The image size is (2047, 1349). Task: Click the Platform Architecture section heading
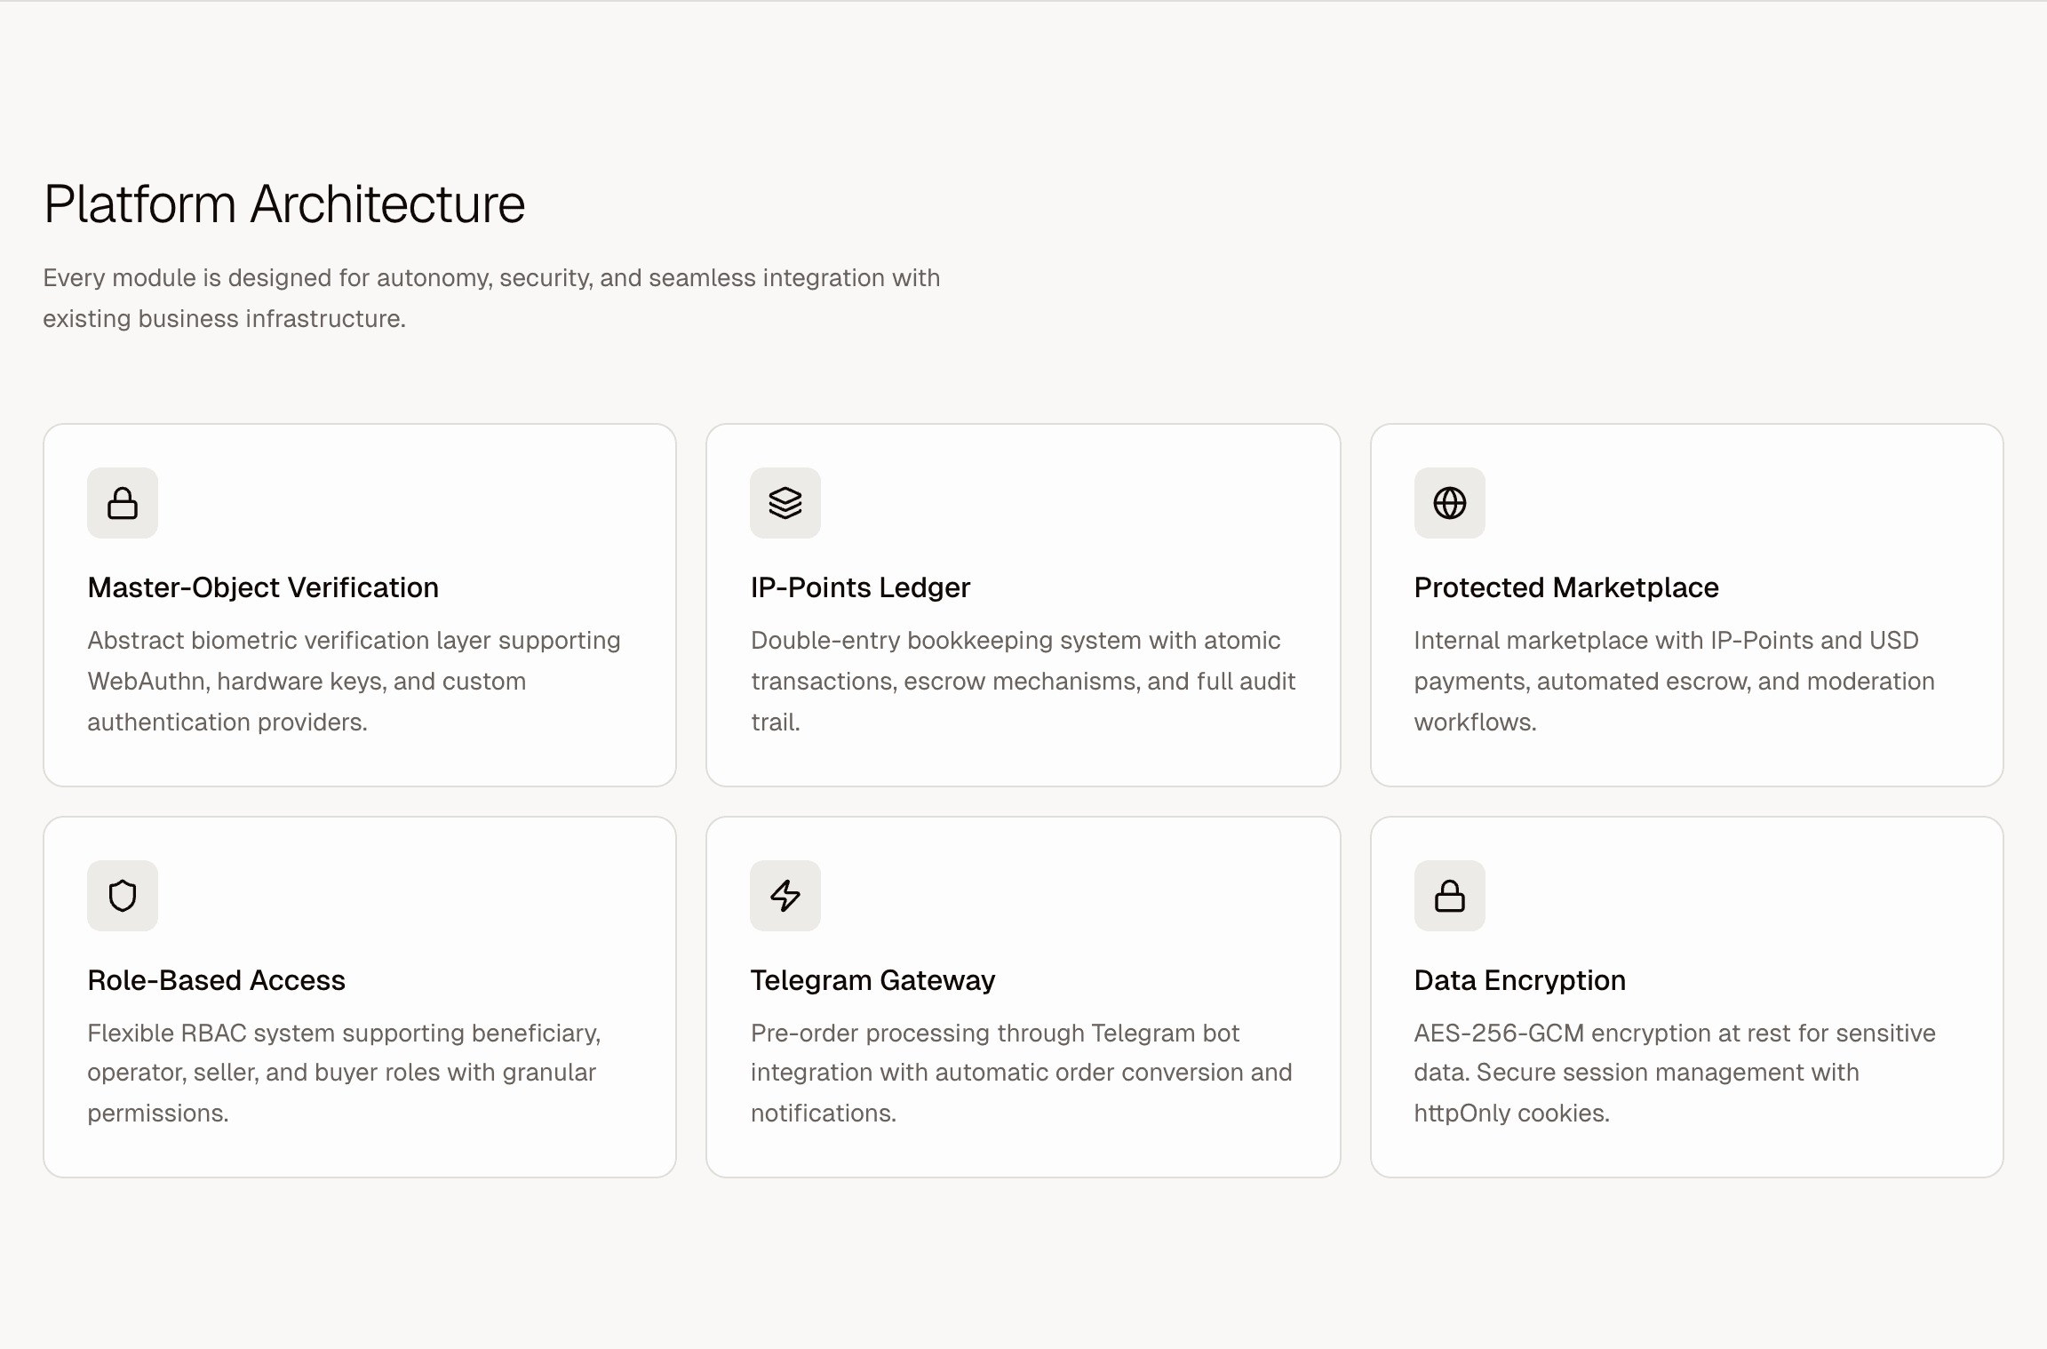tap(284, 204)
